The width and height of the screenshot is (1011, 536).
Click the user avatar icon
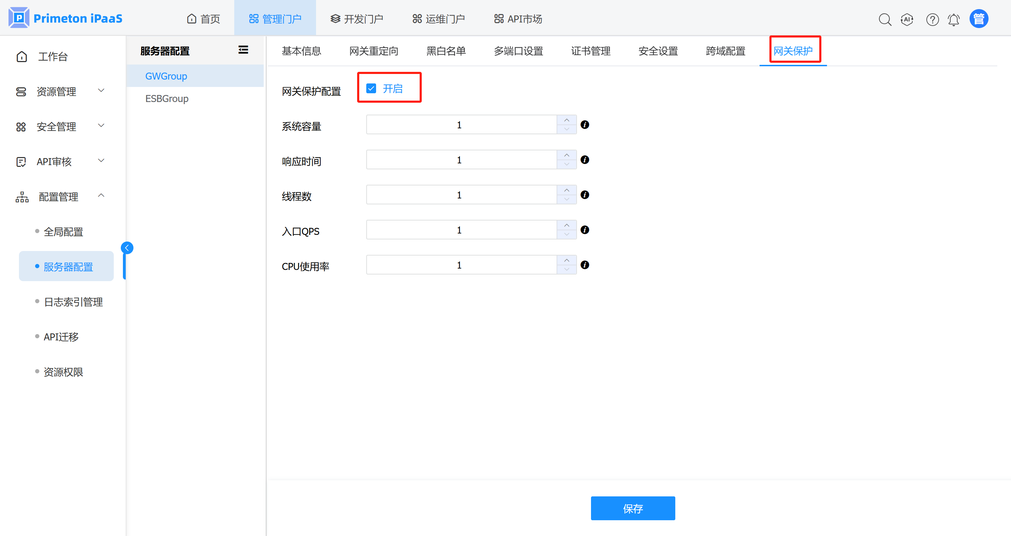click(978, 19)
